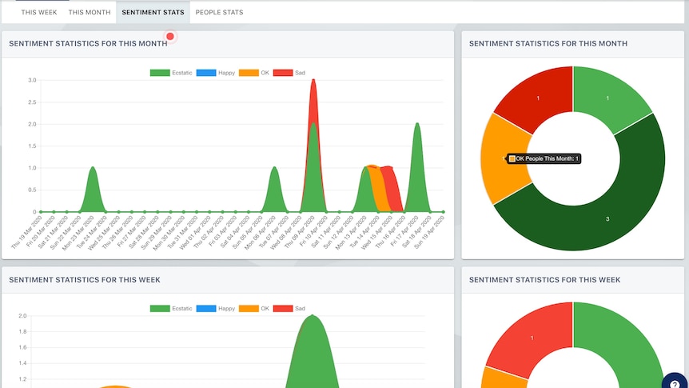The image size is (689, 388).
Task: Toggle Happy legend in weekly line chart
Action: coord(215,308)
